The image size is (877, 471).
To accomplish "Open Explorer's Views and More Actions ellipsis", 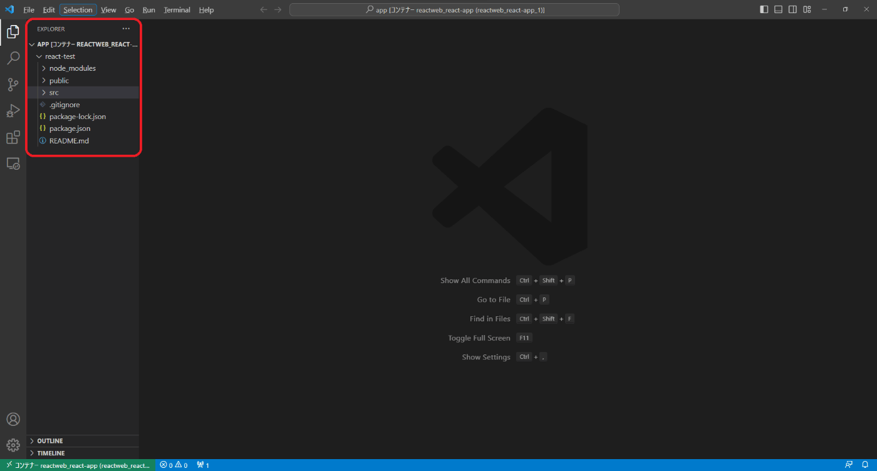I will 126,29.
